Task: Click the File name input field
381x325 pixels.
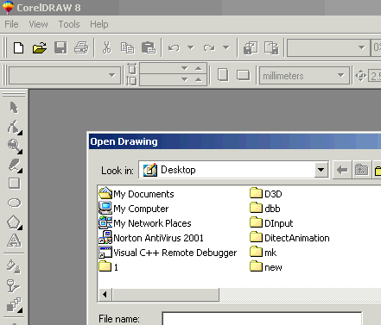Action: [262, 319]
